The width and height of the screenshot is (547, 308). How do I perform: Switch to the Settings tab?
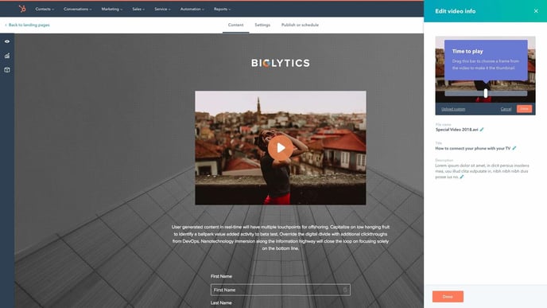(x=262, y=25)
